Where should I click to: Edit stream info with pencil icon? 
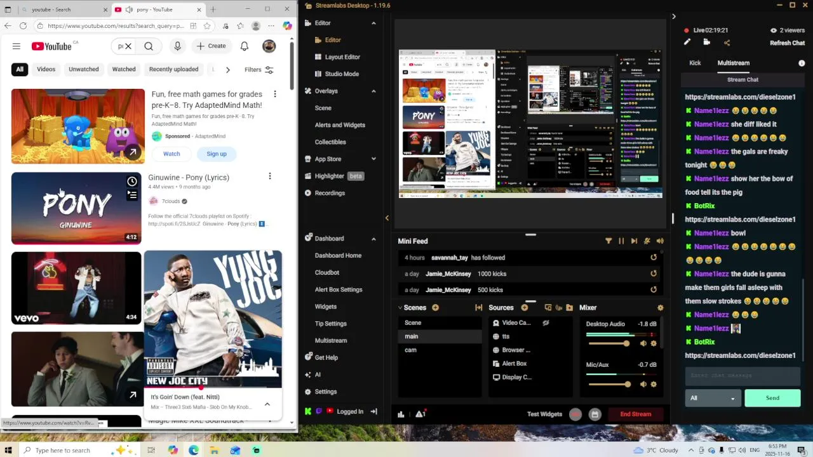pyautogui.click(x=687, y=42)
